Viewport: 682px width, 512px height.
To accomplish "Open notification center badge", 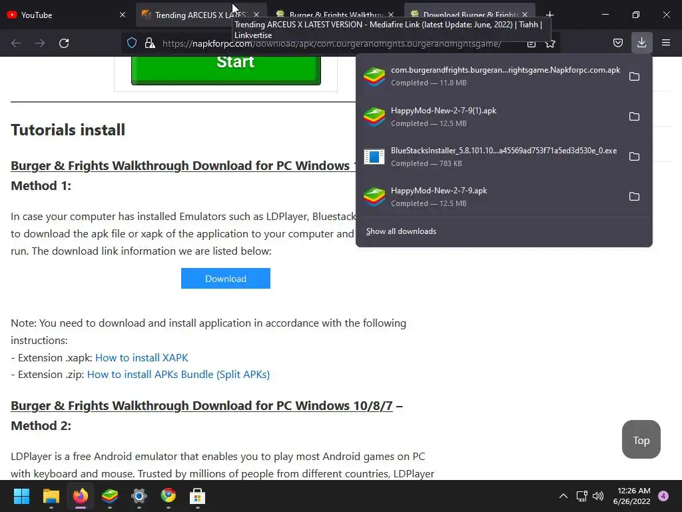I will [x=663, y=496].
